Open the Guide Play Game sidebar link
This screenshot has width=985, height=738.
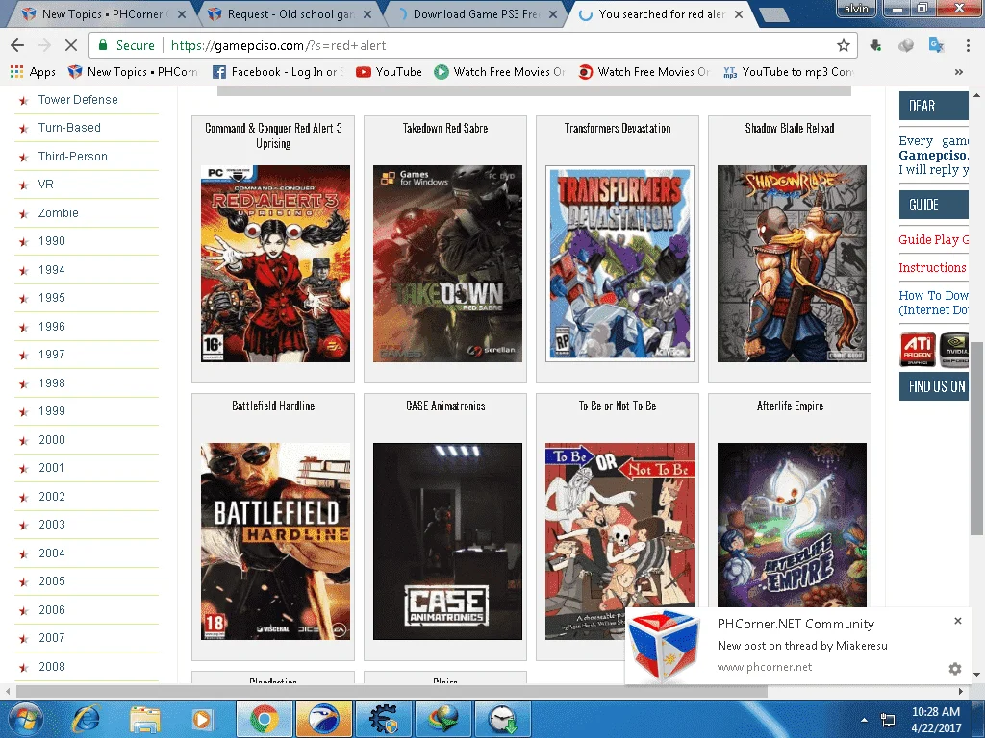[x=933, y=239]
